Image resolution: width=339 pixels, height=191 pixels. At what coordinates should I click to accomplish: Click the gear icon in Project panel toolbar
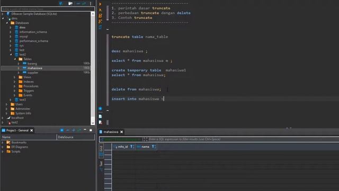62,130
